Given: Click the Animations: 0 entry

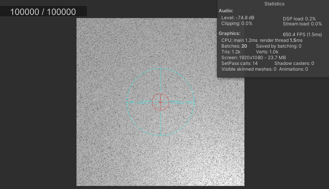Looking at the screenshot, I should [293, 69].
